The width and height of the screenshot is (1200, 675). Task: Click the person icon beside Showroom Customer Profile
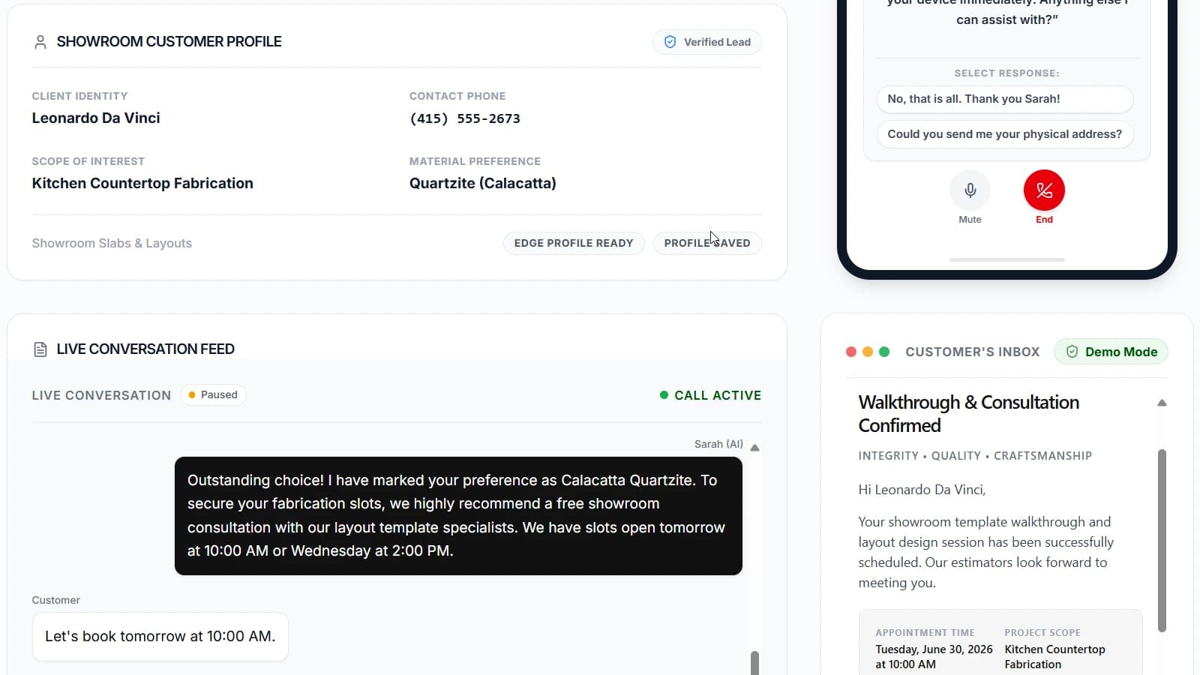(x=40, y=42)
